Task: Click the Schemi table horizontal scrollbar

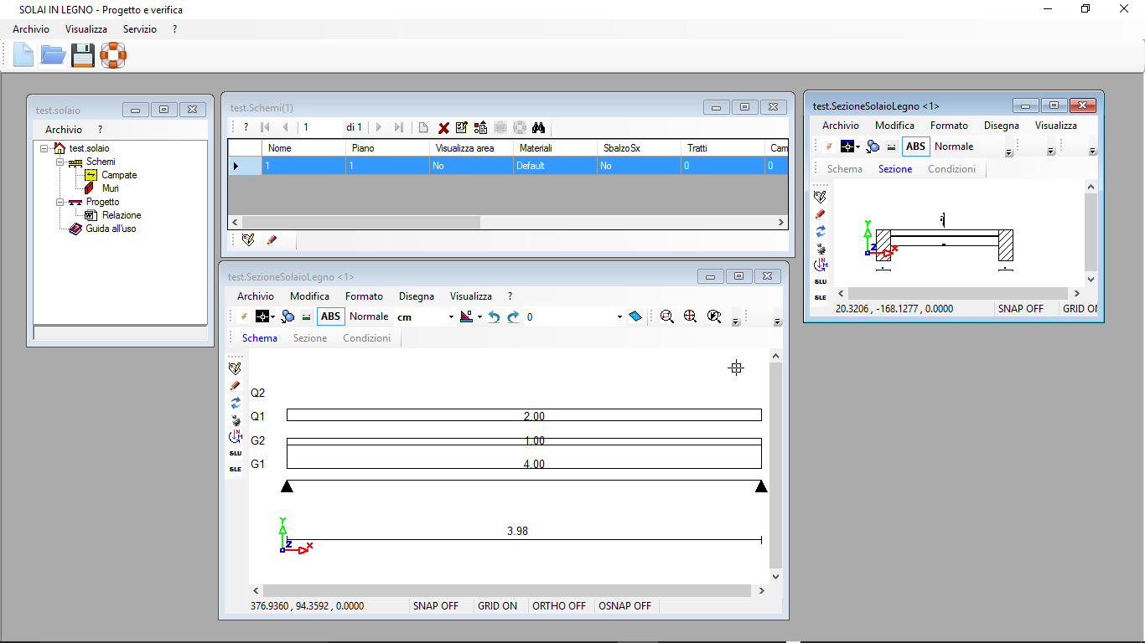Action: coord(507,223)
